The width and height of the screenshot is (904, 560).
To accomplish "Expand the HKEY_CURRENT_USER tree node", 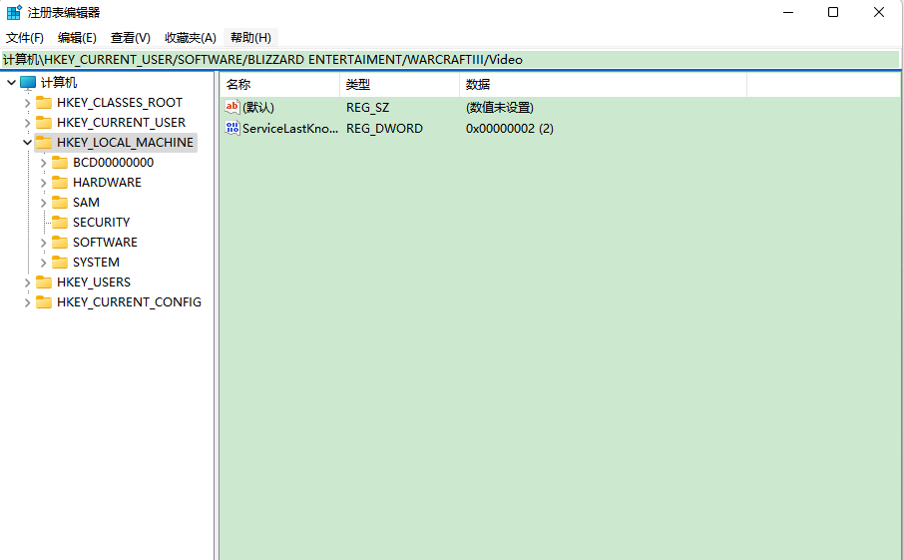I will click(27, 123).
